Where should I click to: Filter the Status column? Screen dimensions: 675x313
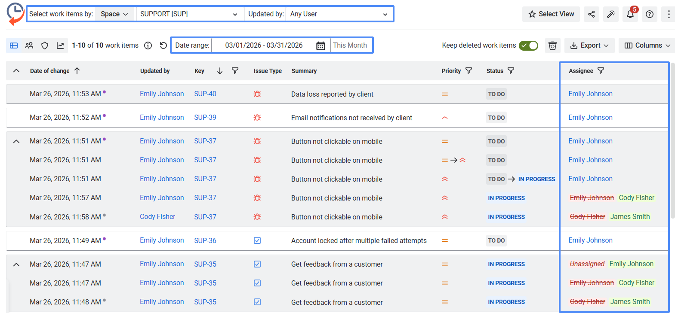(x=511, y=71)
